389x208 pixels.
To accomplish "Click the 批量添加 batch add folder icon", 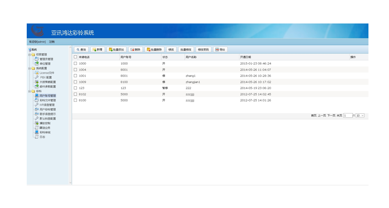I will point(111,50).
